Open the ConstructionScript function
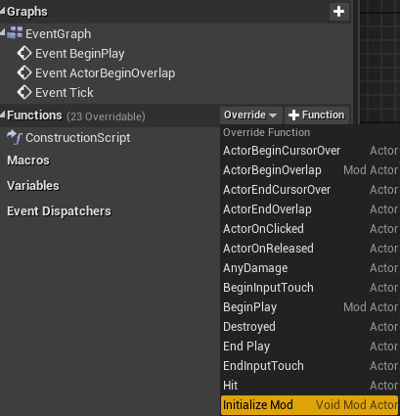This screenshot has height=416, width=400. tap(78, 138)
